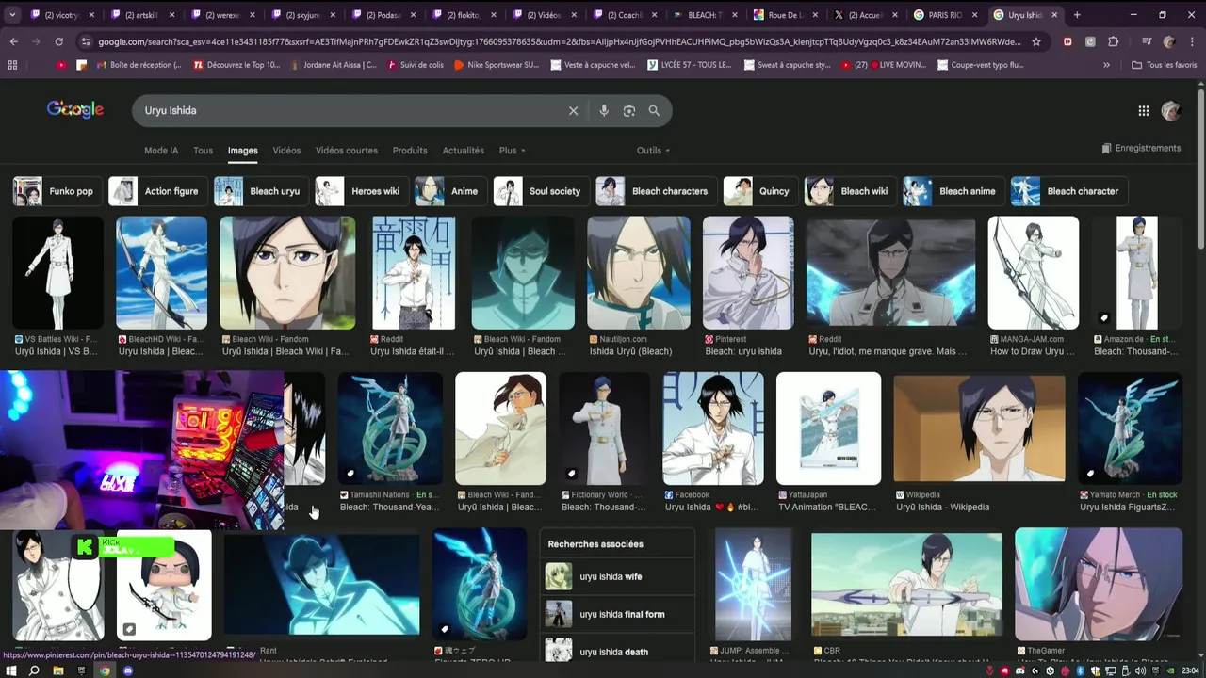
Task: Submit search with the magnifier icon
Action: pyautogui.click(x=654, y=110)
